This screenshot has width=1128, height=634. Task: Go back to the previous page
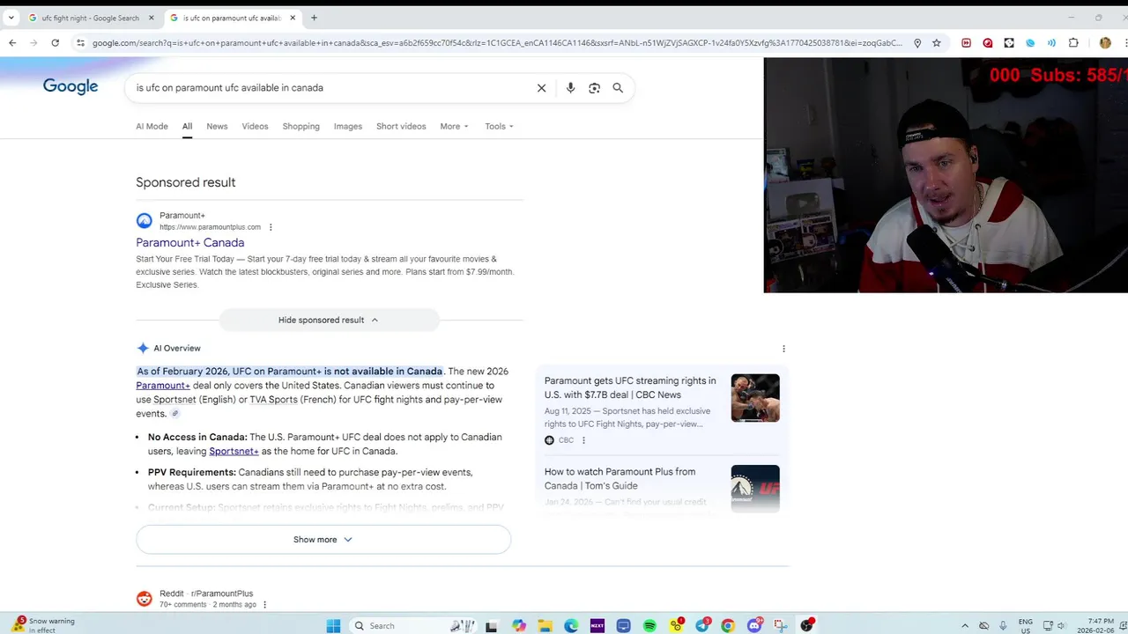click(12, 42)
